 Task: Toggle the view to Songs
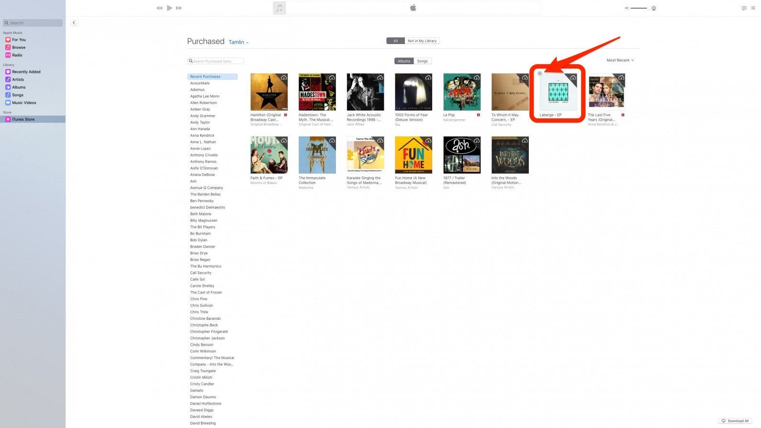[422, 61]
